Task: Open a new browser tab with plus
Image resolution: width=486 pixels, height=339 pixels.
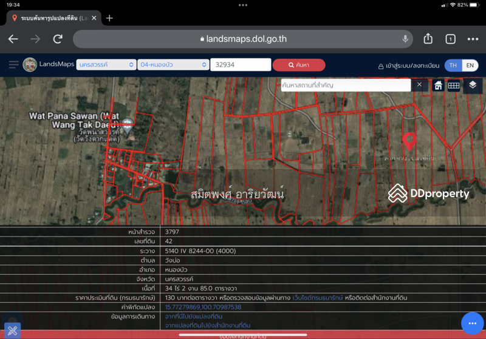Action: click(x=109, y=18)
